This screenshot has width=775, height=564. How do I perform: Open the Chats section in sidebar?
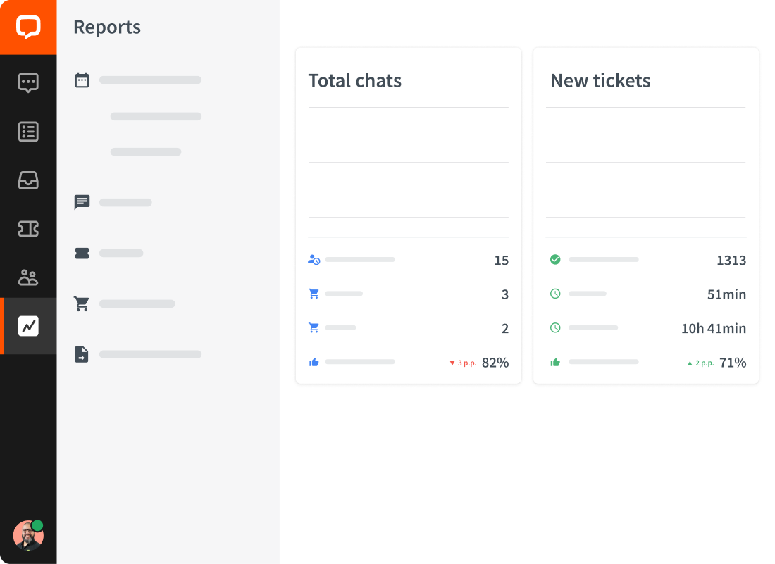(x=28, y=82)
